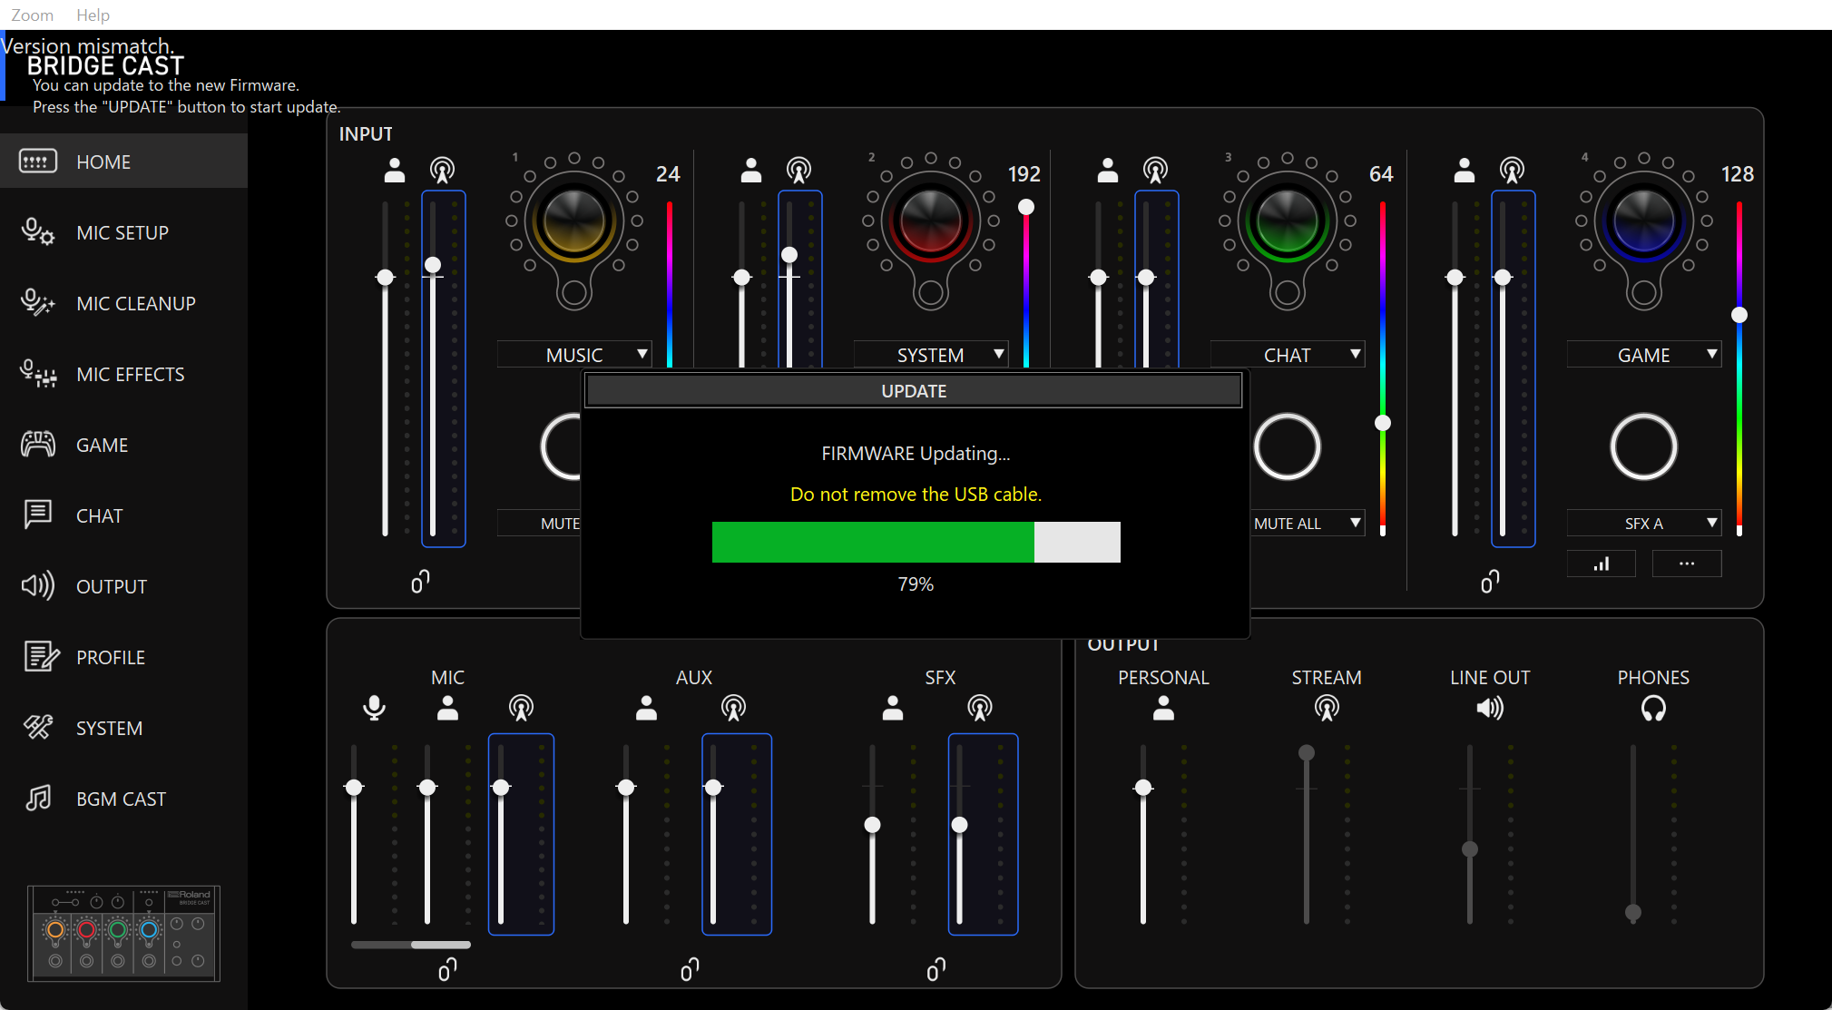Click channel 1 personal mix person icon
Image resolution: width=1832 pixels, height=1010 pixels.
[x=395, y=170]
